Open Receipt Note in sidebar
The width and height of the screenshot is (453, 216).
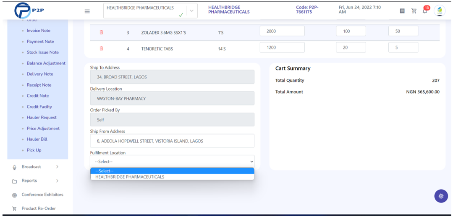39,85
